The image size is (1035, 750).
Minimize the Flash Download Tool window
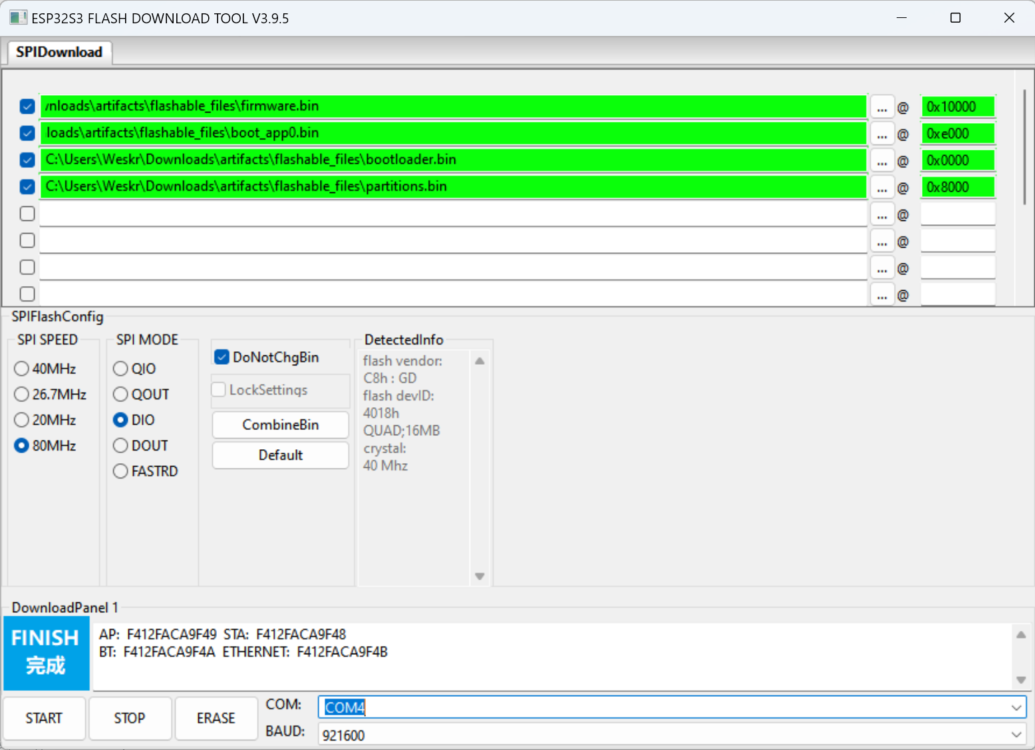click(x=902, y=18)
